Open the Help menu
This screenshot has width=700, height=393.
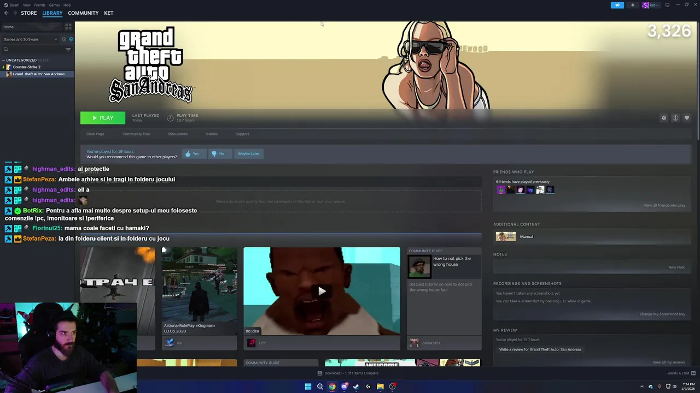(67, 5)
